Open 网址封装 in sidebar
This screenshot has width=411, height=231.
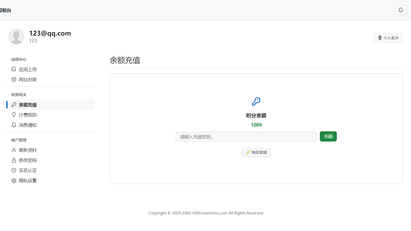tap(28, 80)
